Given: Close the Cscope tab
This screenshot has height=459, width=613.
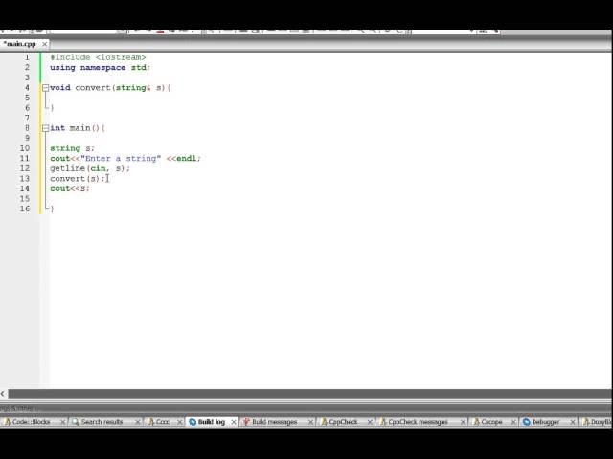Looking at the screenshot, I should 513,422.
